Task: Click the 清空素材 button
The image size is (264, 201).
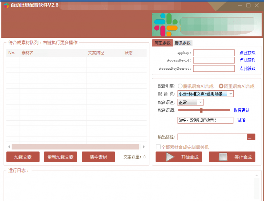Action: click(98, 157)
